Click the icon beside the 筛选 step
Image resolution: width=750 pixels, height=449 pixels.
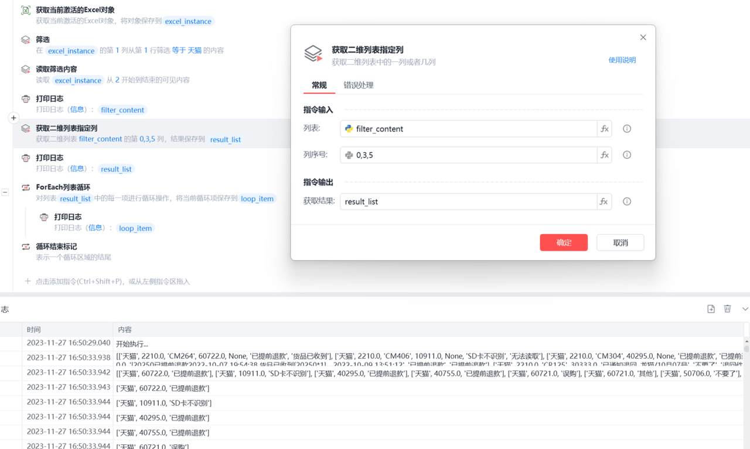pyautogui.click(x=26, y=40)
